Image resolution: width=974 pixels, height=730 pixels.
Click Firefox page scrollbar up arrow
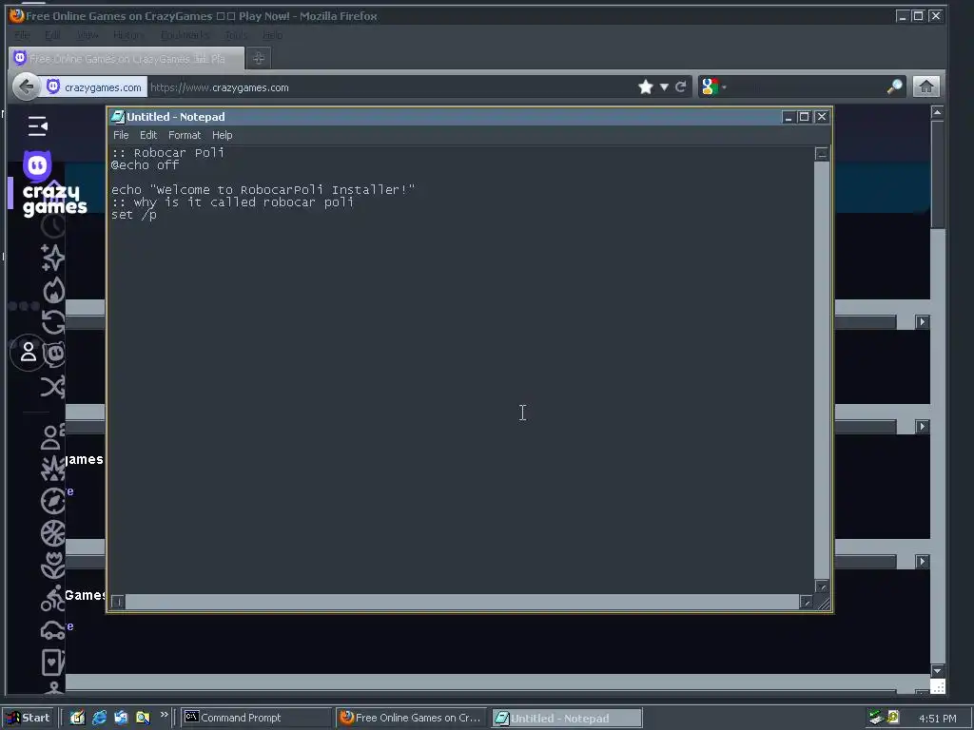(x=937, y=113)
